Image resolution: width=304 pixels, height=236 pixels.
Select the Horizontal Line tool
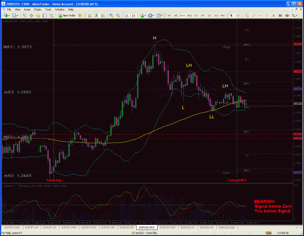pyautogui.click(x=260, y=16)
